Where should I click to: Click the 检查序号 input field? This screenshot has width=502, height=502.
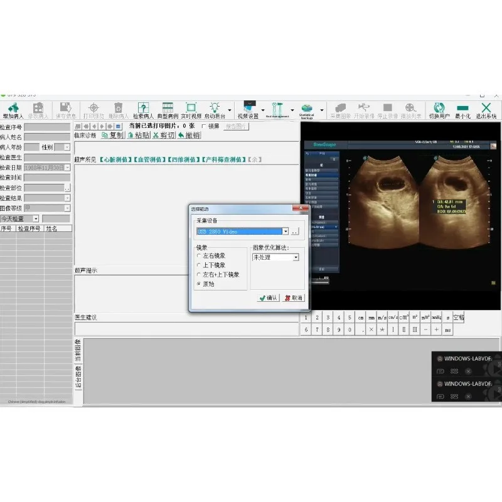click(x=47, y=127)
